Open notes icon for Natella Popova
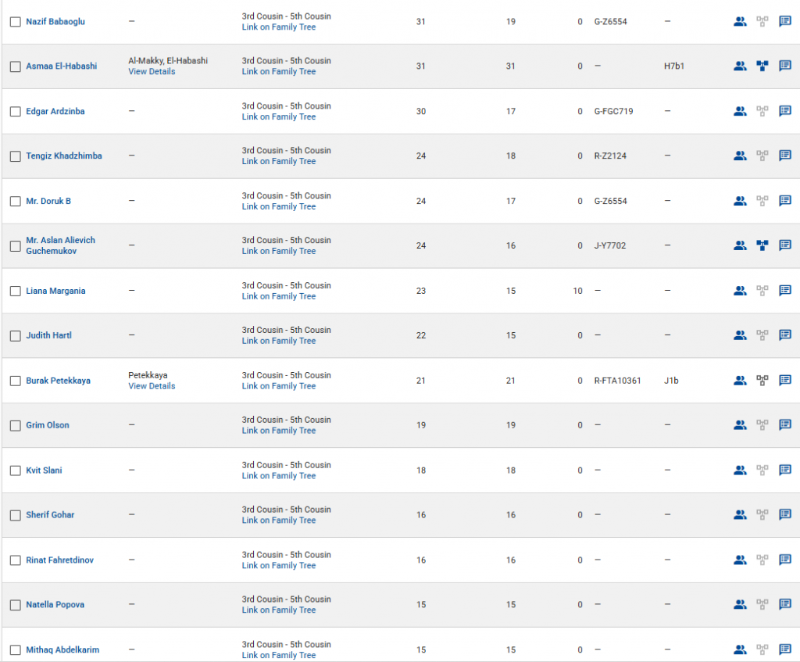Screen dimensions: 800x662 click(x=785, y=605)
